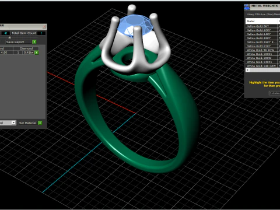Select White Gold:14K PdW row
Viewport: 280px width, 210px height.
point(261,66)
